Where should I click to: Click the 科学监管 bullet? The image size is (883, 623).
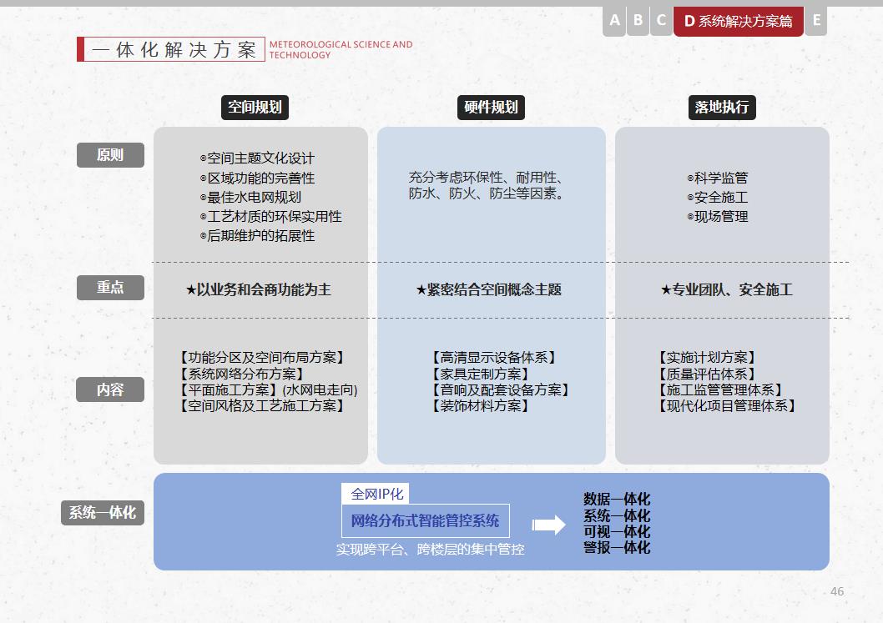718,178
